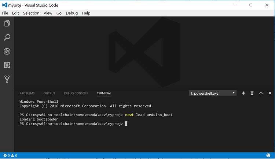Open the Debug view icon
Viewport: 275px width, 159px height.
(x=7, y=51)
